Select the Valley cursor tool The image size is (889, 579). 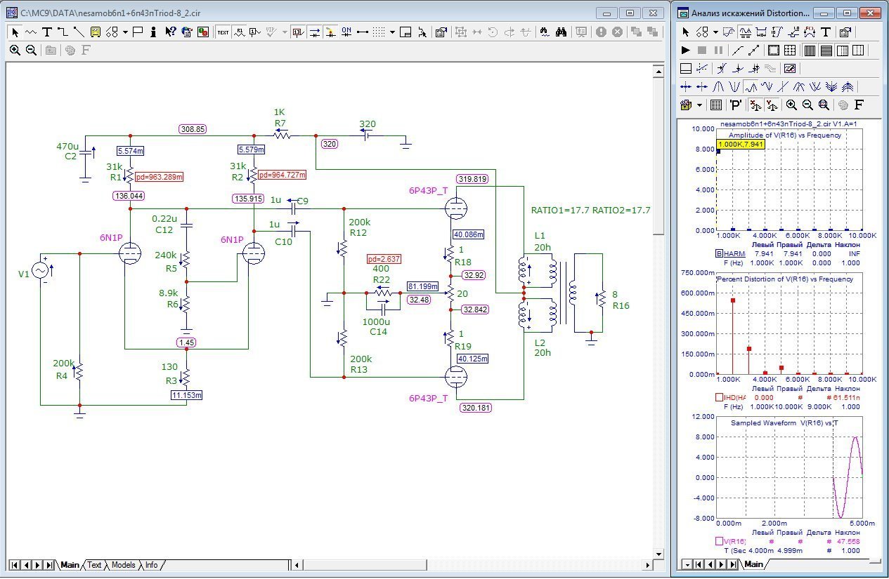pyautogui.click(x=734, y=87)
